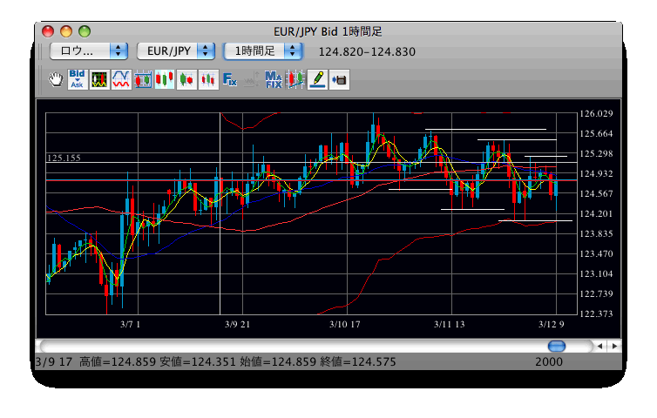Click the yellow window minimize button
The image size is (657, 418).
66,31
